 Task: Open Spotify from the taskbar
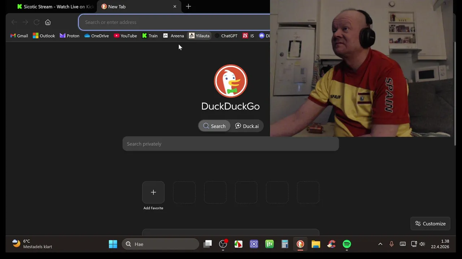point(347,244)
